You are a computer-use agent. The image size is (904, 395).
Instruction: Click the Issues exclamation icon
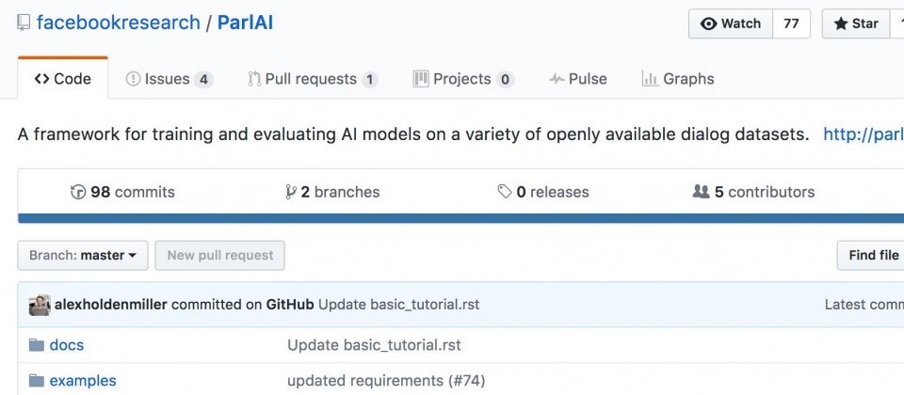point(133,79)
